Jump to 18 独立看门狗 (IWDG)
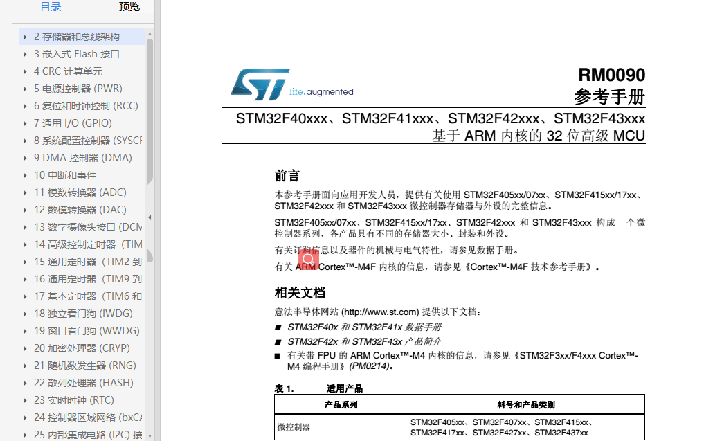This screenshot has height=441, width=704. [x=84, y=314]
